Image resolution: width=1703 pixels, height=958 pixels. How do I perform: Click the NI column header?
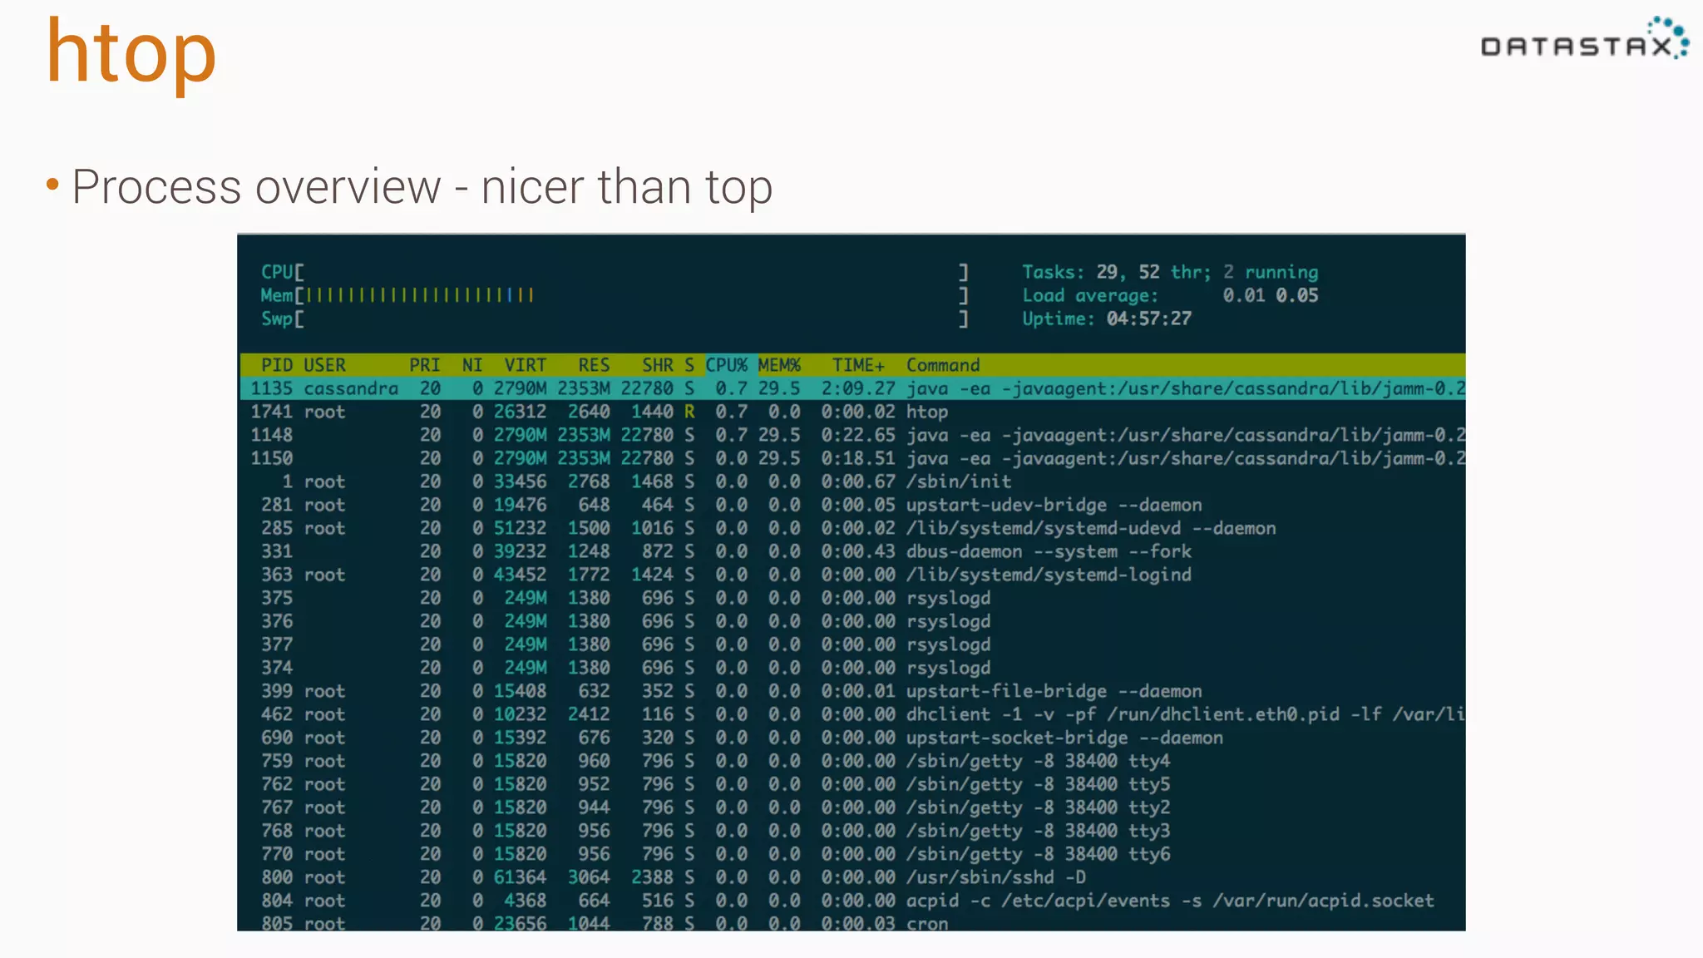(472, 365)
